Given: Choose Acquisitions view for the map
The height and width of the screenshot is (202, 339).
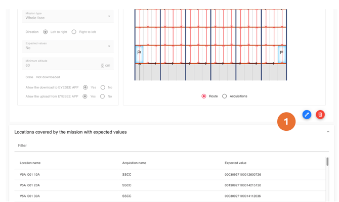Looking at the screenshot, I should [x=225, y=96].
